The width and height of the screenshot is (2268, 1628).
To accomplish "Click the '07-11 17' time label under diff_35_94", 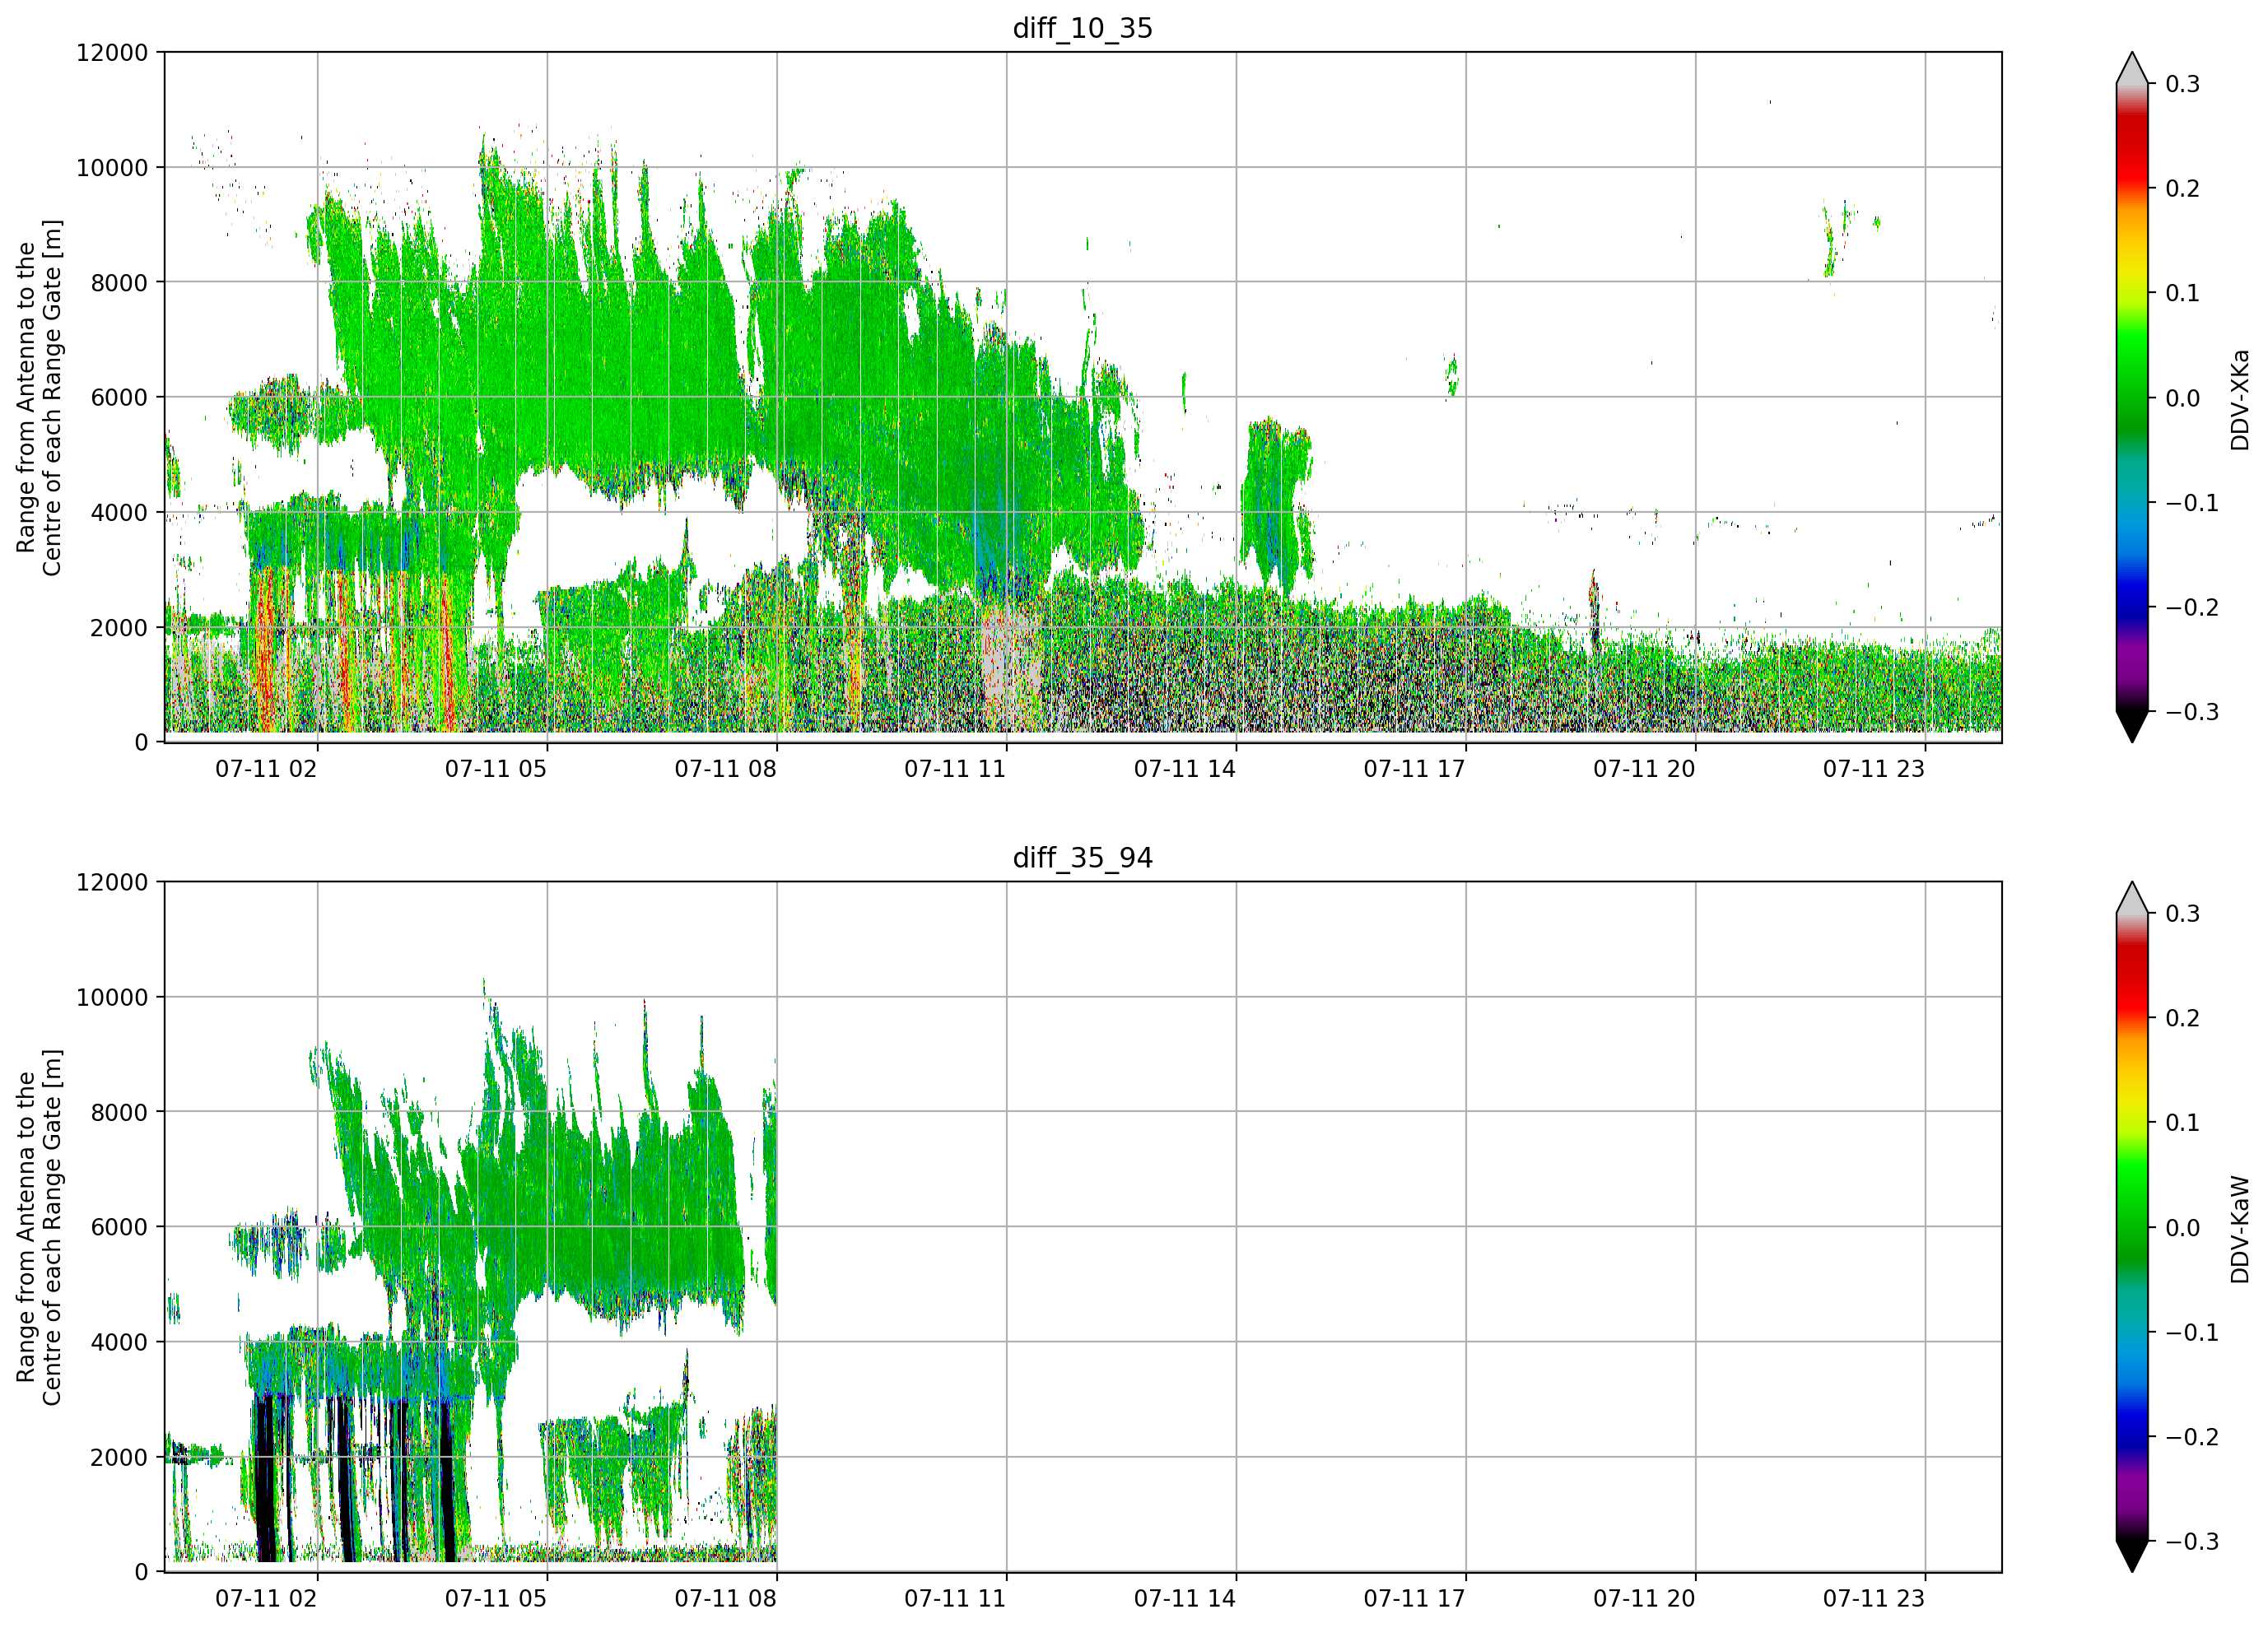I will click(1415, 1599).
